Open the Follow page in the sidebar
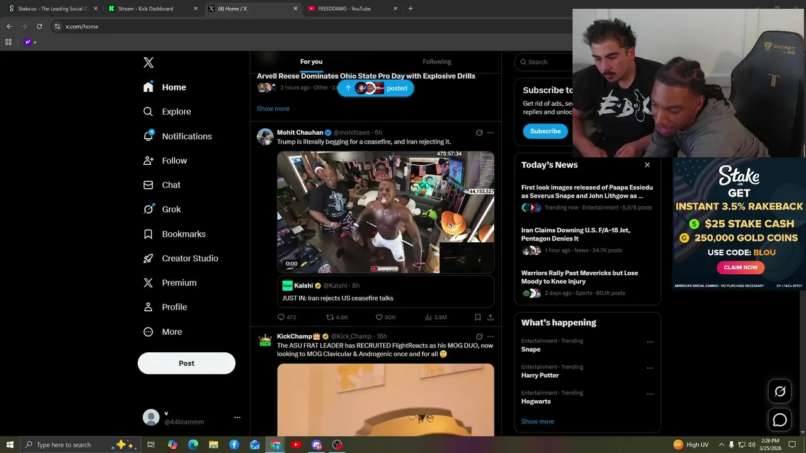 pos(165,160)
